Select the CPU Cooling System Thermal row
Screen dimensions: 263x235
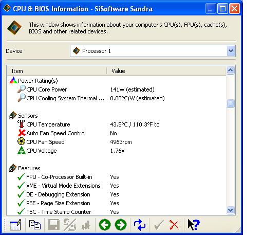pos(117,98)
